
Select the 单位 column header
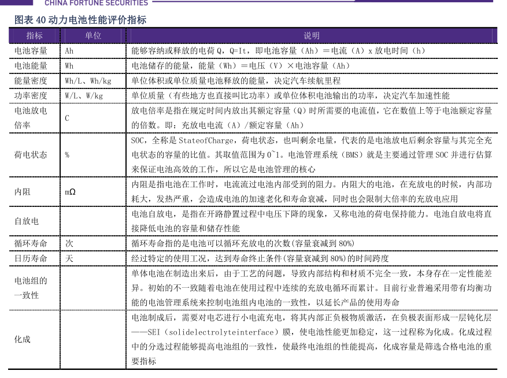point(93,36)
